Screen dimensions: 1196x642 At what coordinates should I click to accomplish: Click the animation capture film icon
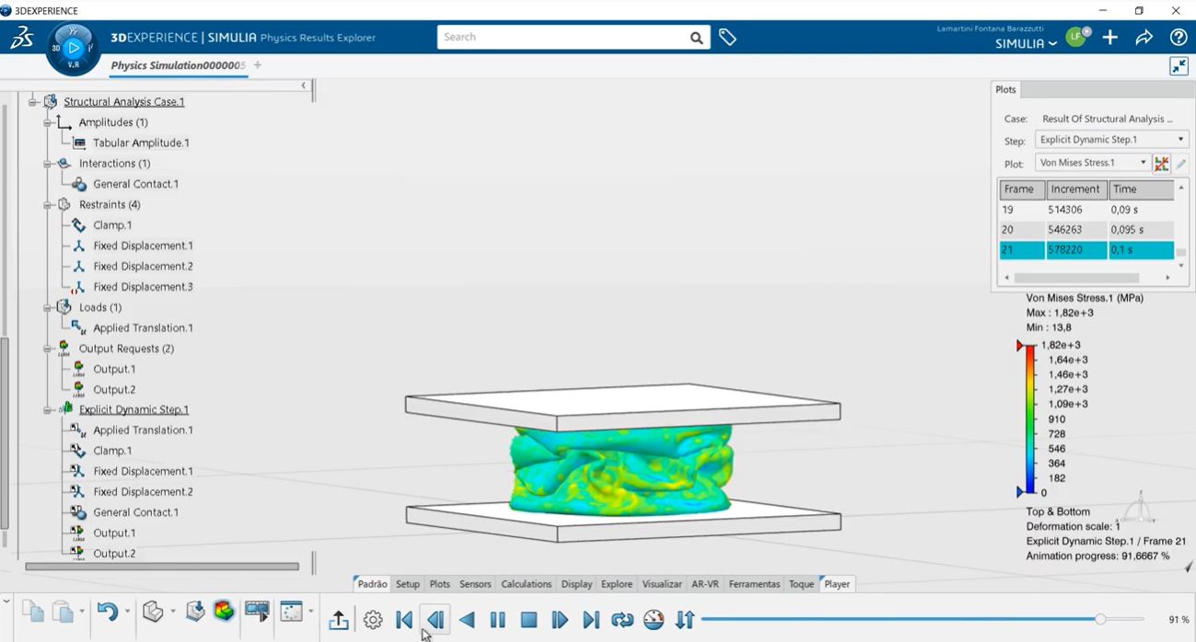257,612
